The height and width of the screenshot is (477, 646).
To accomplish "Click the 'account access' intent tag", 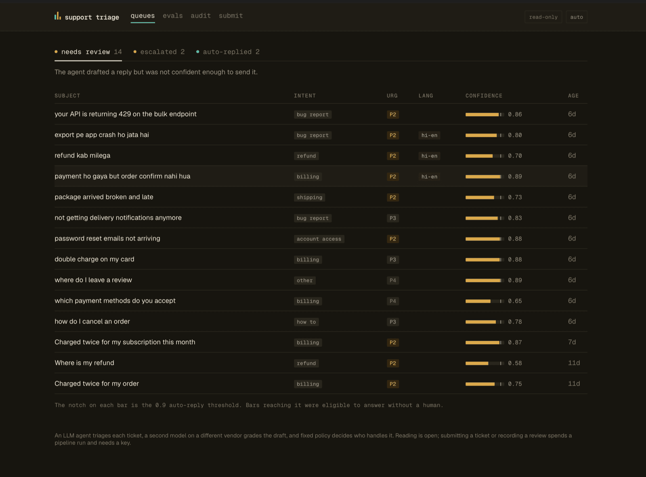I will (319, 239).
